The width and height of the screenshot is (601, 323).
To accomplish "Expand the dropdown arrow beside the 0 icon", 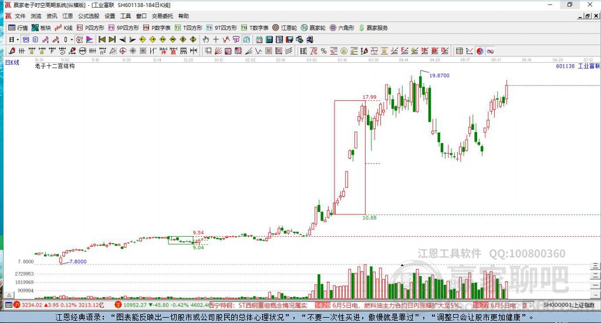I will 72,39.
